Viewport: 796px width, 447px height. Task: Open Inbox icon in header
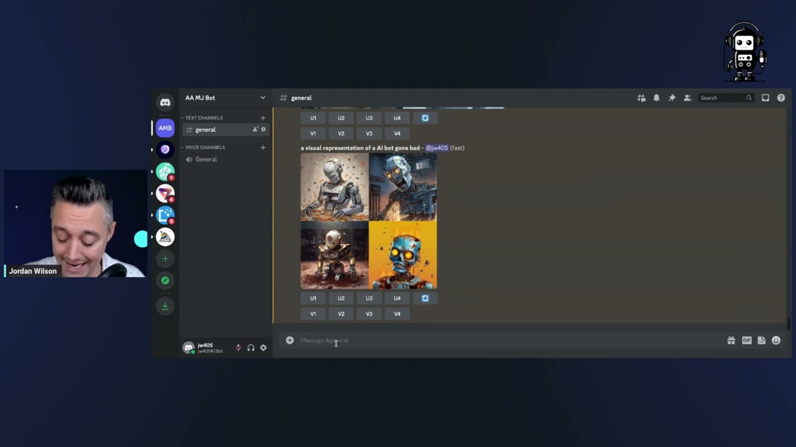[x=766, y=98]
